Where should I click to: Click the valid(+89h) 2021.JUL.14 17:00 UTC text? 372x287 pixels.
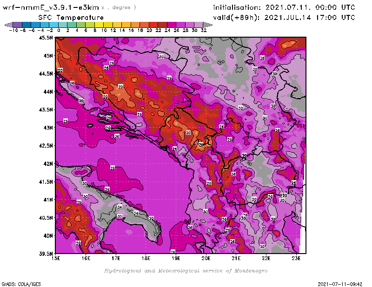click(x=284, y=18)
